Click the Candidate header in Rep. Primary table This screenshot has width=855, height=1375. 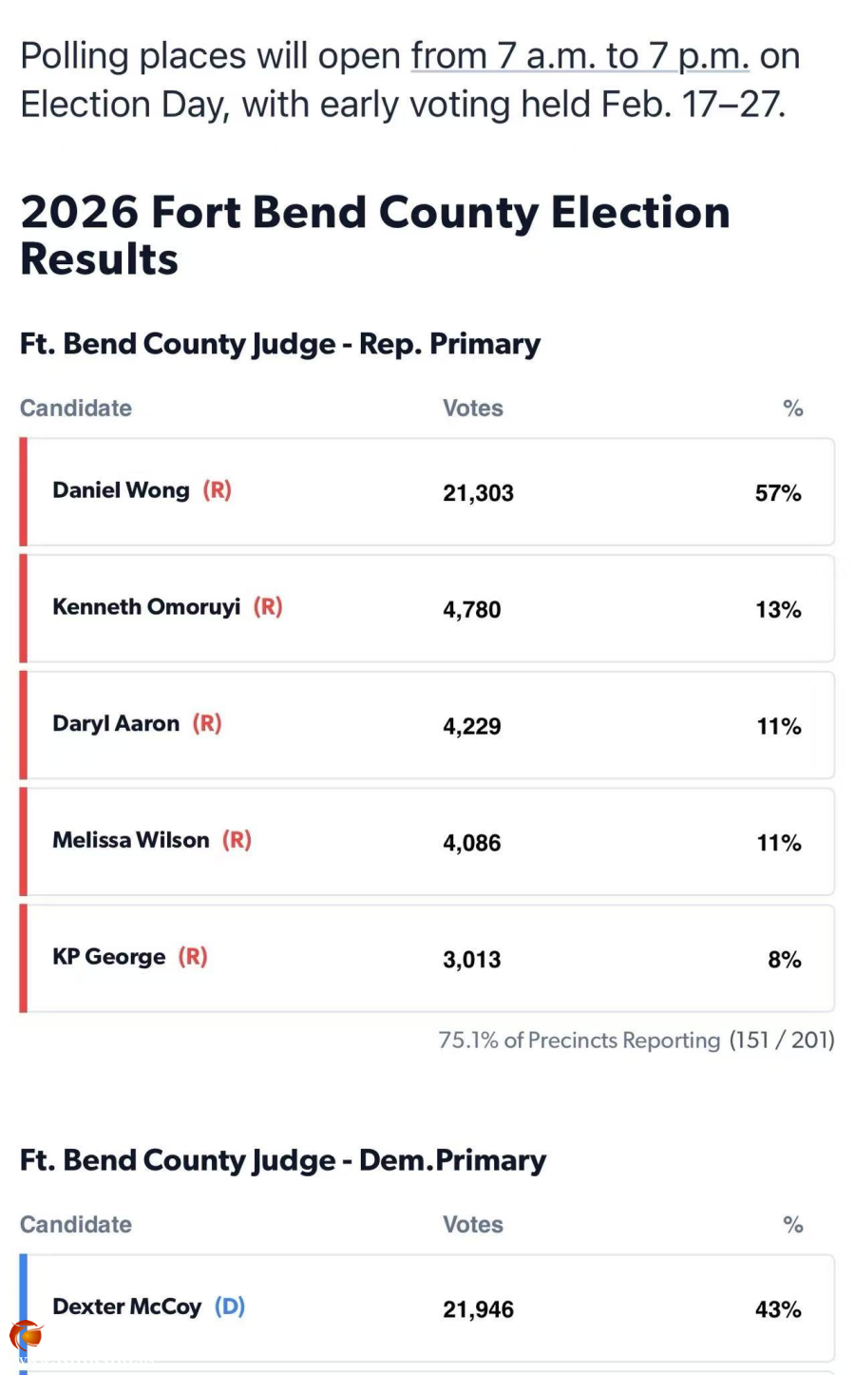(x=76, y=409)
